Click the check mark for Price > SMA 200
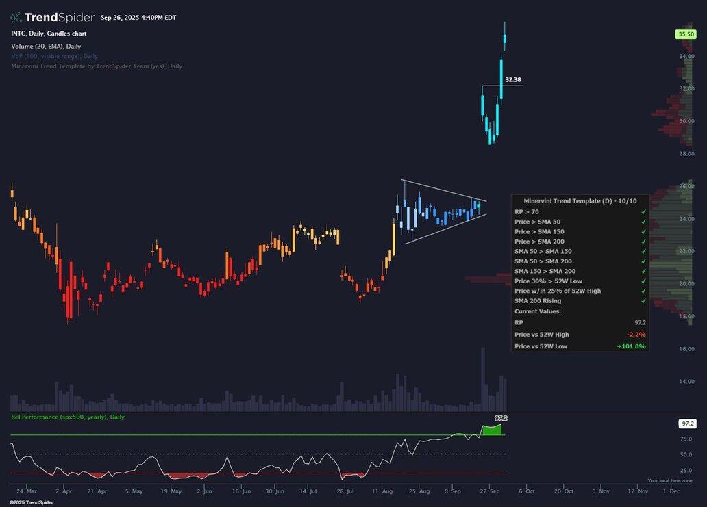707x507 pixels. (643, 242)
